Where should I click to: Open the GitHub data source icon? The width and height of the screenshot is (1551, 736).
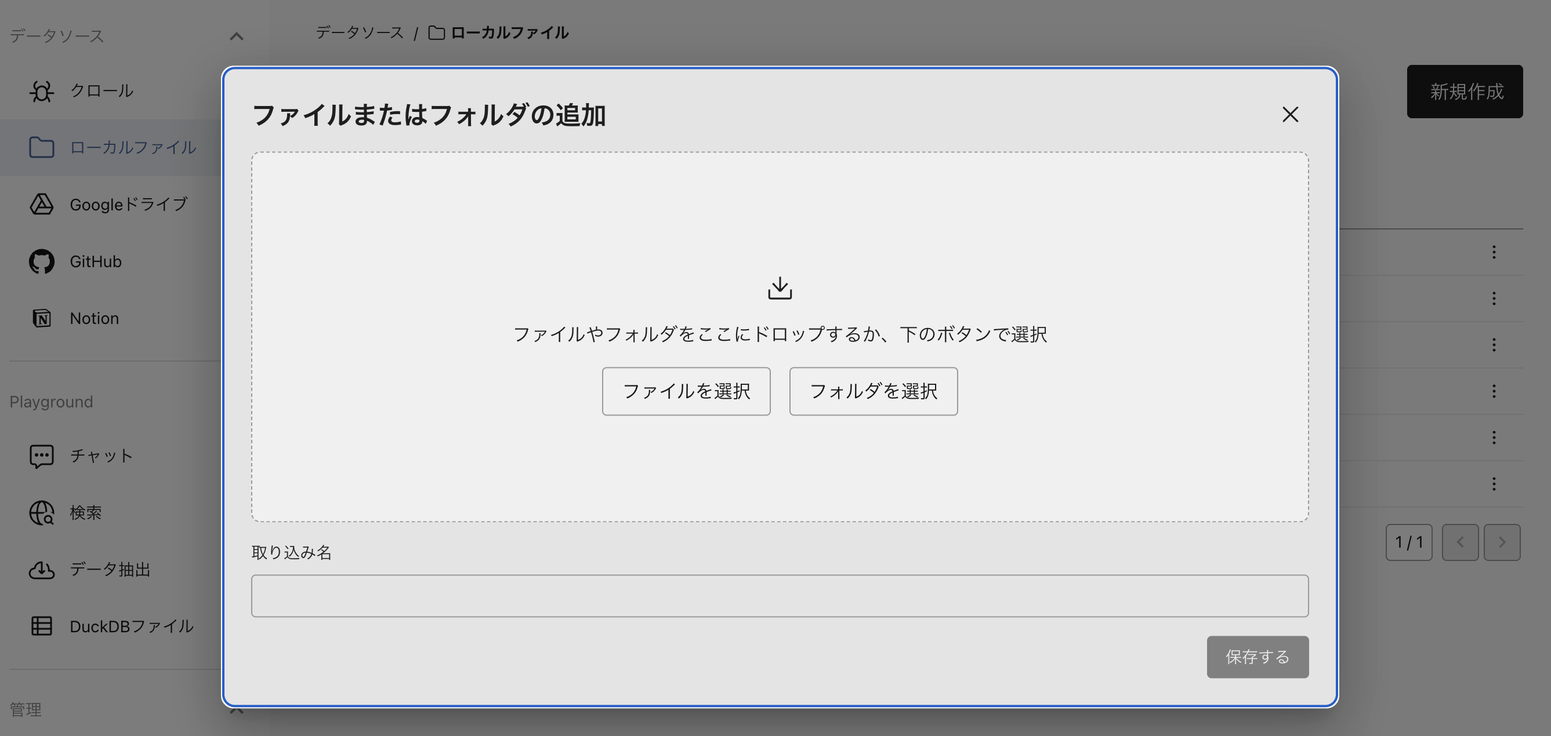tap(41, 261)
